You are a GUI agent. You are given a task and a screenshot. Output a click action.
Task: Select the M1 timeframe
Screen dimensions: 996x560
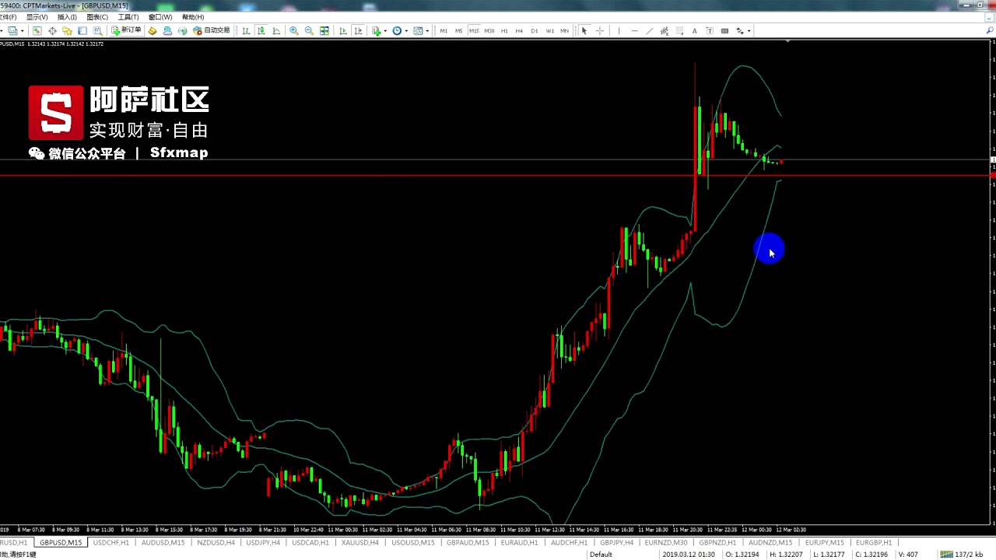coord(444,31)
